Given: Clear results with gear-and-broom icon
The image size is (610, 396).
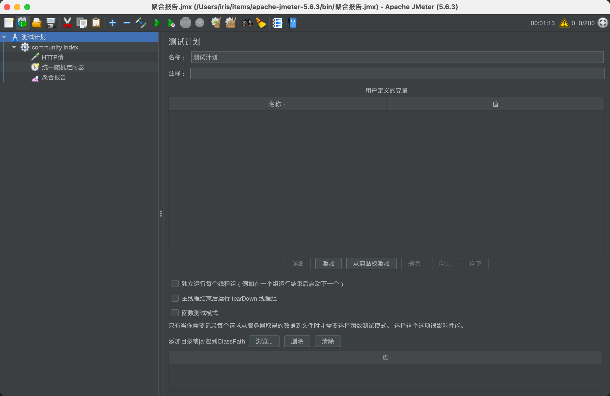Looking at the screenshot, I should pyautogui.click(x=216, y=23).
